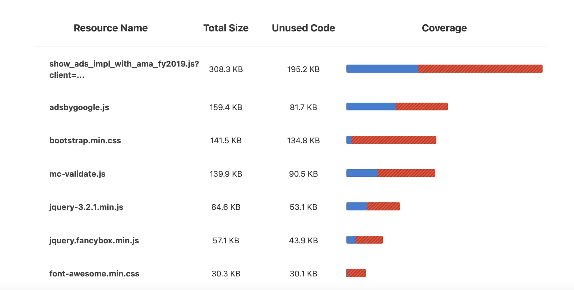Click the red unused portion of mc-validate.js coverage bar

coord(406,173)
